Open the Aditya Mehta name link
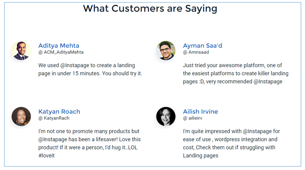The width and height of the screenshot is (305, 170). pos(59,45)
